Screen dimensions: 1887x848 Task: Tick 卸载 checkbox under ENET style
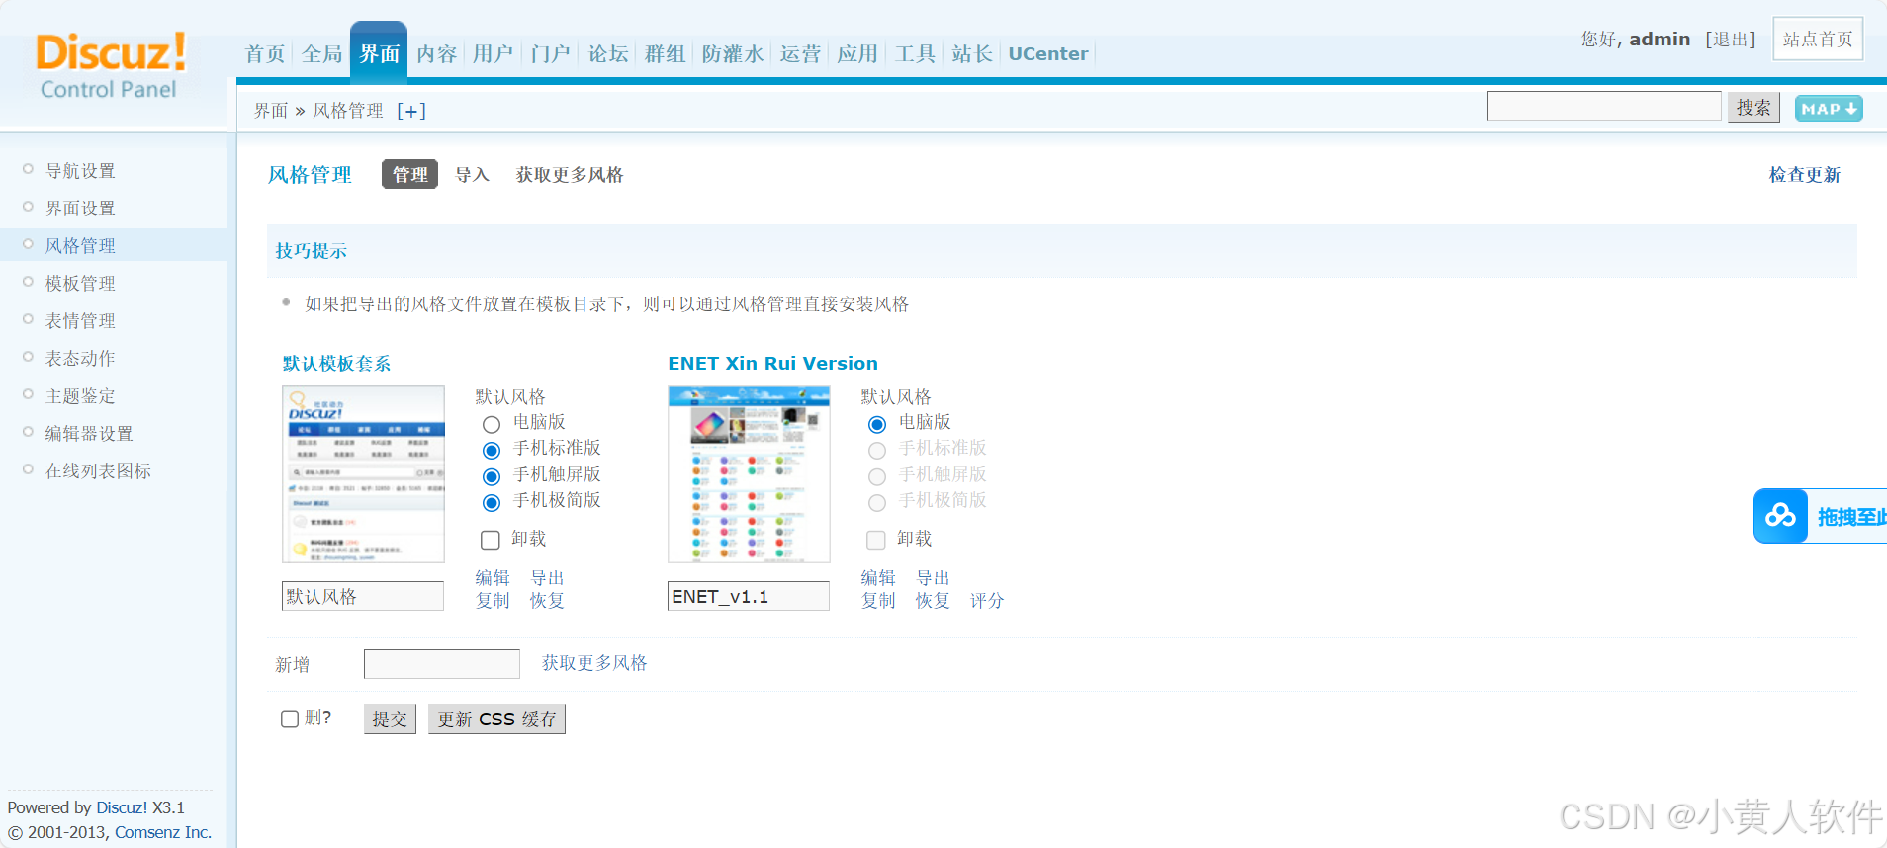(x=876, y=540)
